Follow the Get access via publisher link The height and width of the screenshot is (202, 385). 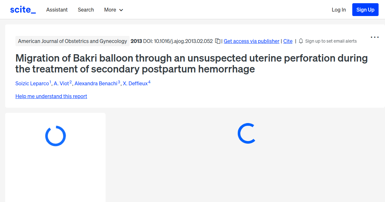pos(251,41)
